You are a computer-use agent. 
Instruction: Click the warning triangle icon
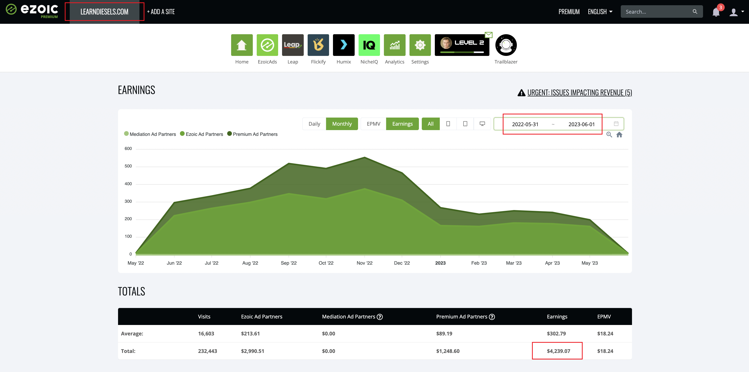(x=521, y=92)
